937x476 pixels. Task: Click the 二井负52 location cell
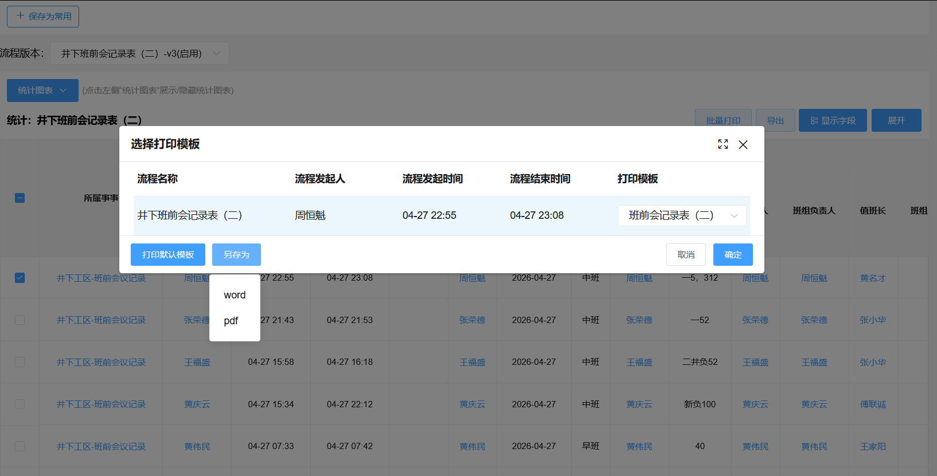coord(700,362)
